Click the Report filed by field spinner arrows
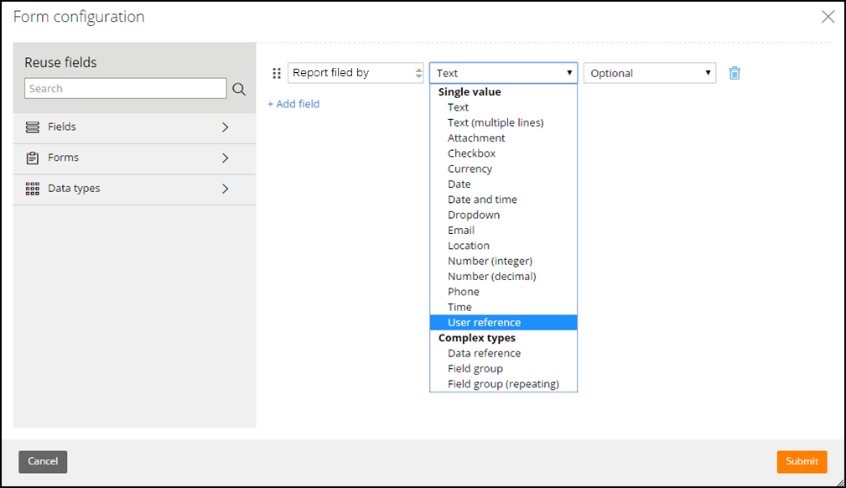Screen dimensions: 846x488 click(418, 74)
